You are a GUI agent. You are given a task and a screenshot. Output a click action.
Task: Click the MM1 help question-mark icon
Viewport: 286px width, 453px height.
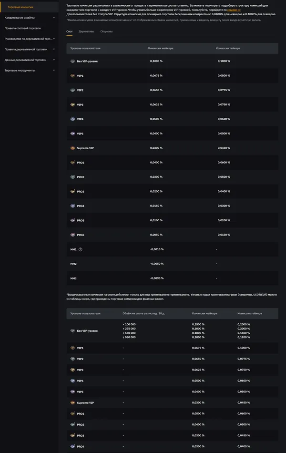pyautogui.click(x=81, y=249)
